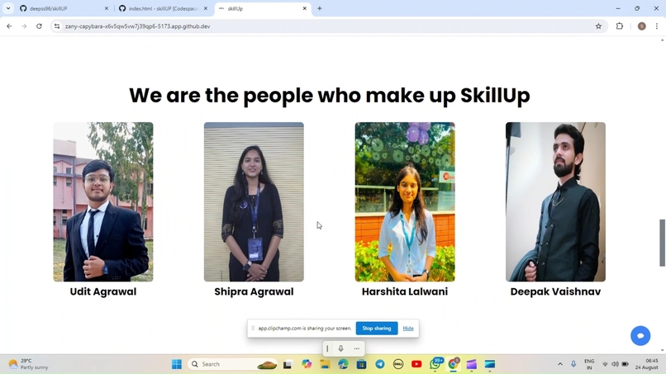Click Shipra Agrawal's photo

click(x=254, y=201)
